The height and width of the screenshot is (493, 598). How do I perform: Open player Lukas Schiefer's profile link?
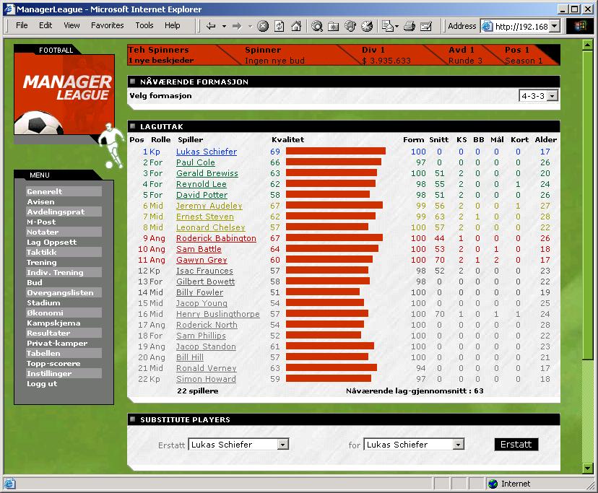[x=207, y=152]
